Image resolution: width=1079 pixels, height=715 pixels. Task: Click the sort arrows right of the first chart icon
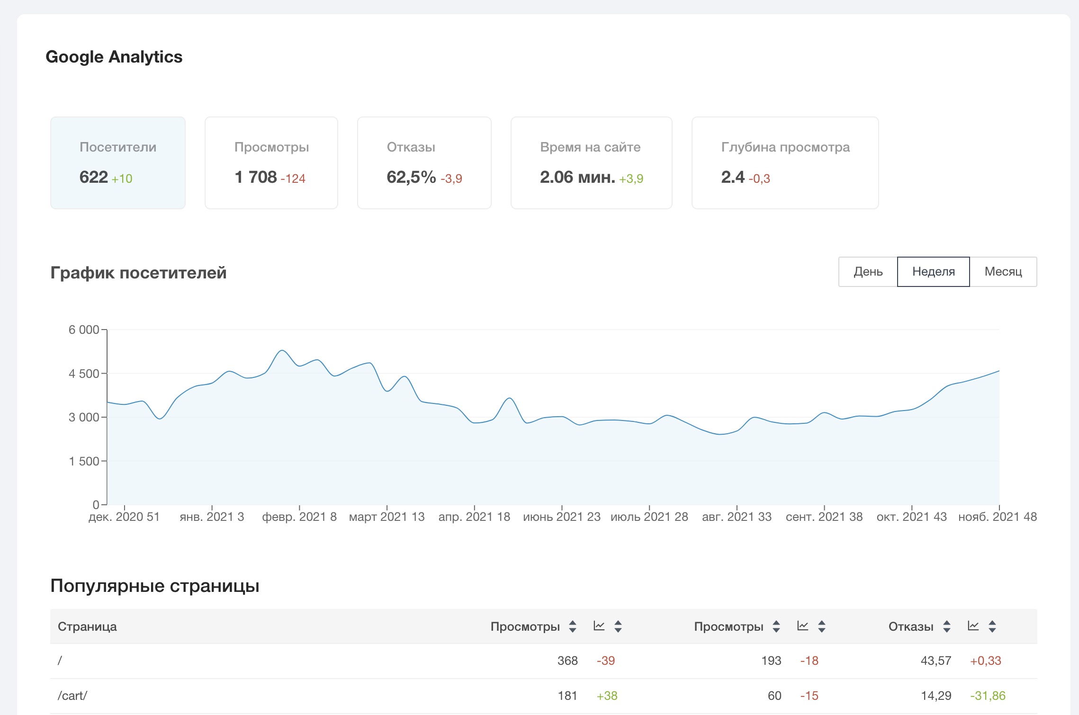[618, 626]
